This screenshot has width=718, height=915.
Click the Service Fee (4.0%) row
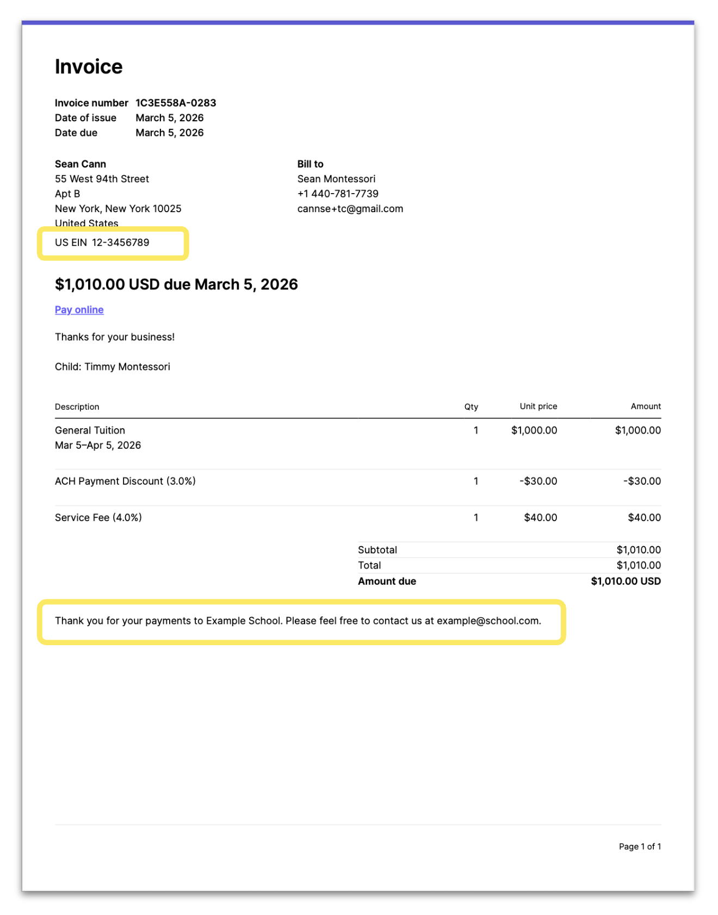click(x=358, y=517)
